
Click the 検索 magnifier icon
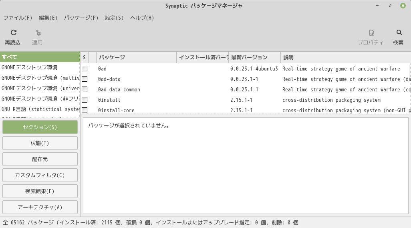coord(399,32)
